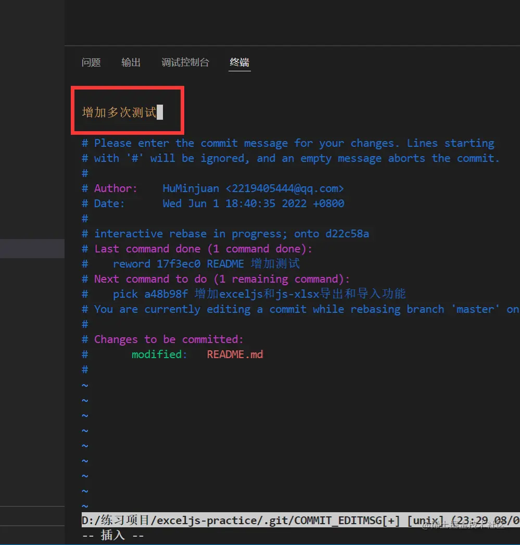The image size is (520, 545).
Task: Click the Date line Wed Jun 1 18:40:35
Action: [213, 204]
